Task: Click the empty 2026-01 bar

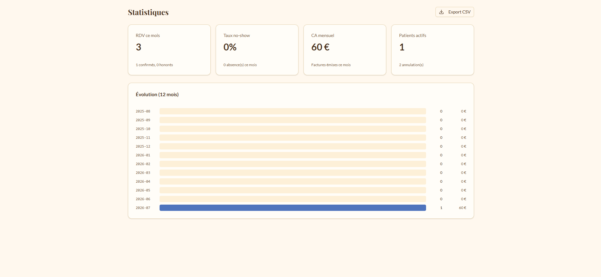Action: point(293,155)
